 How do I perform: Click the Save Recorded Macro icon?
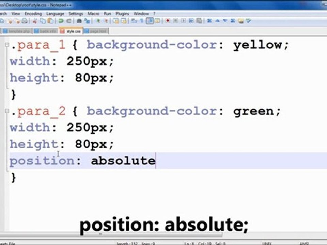[x=199, y=21]
